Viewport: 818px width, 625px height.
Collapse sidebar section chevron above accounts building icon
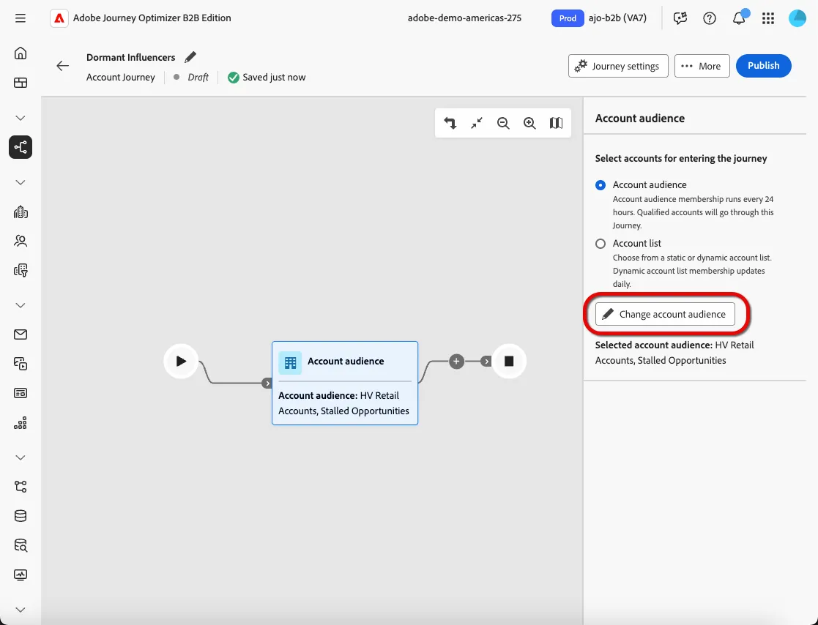[x=21, y=182]
